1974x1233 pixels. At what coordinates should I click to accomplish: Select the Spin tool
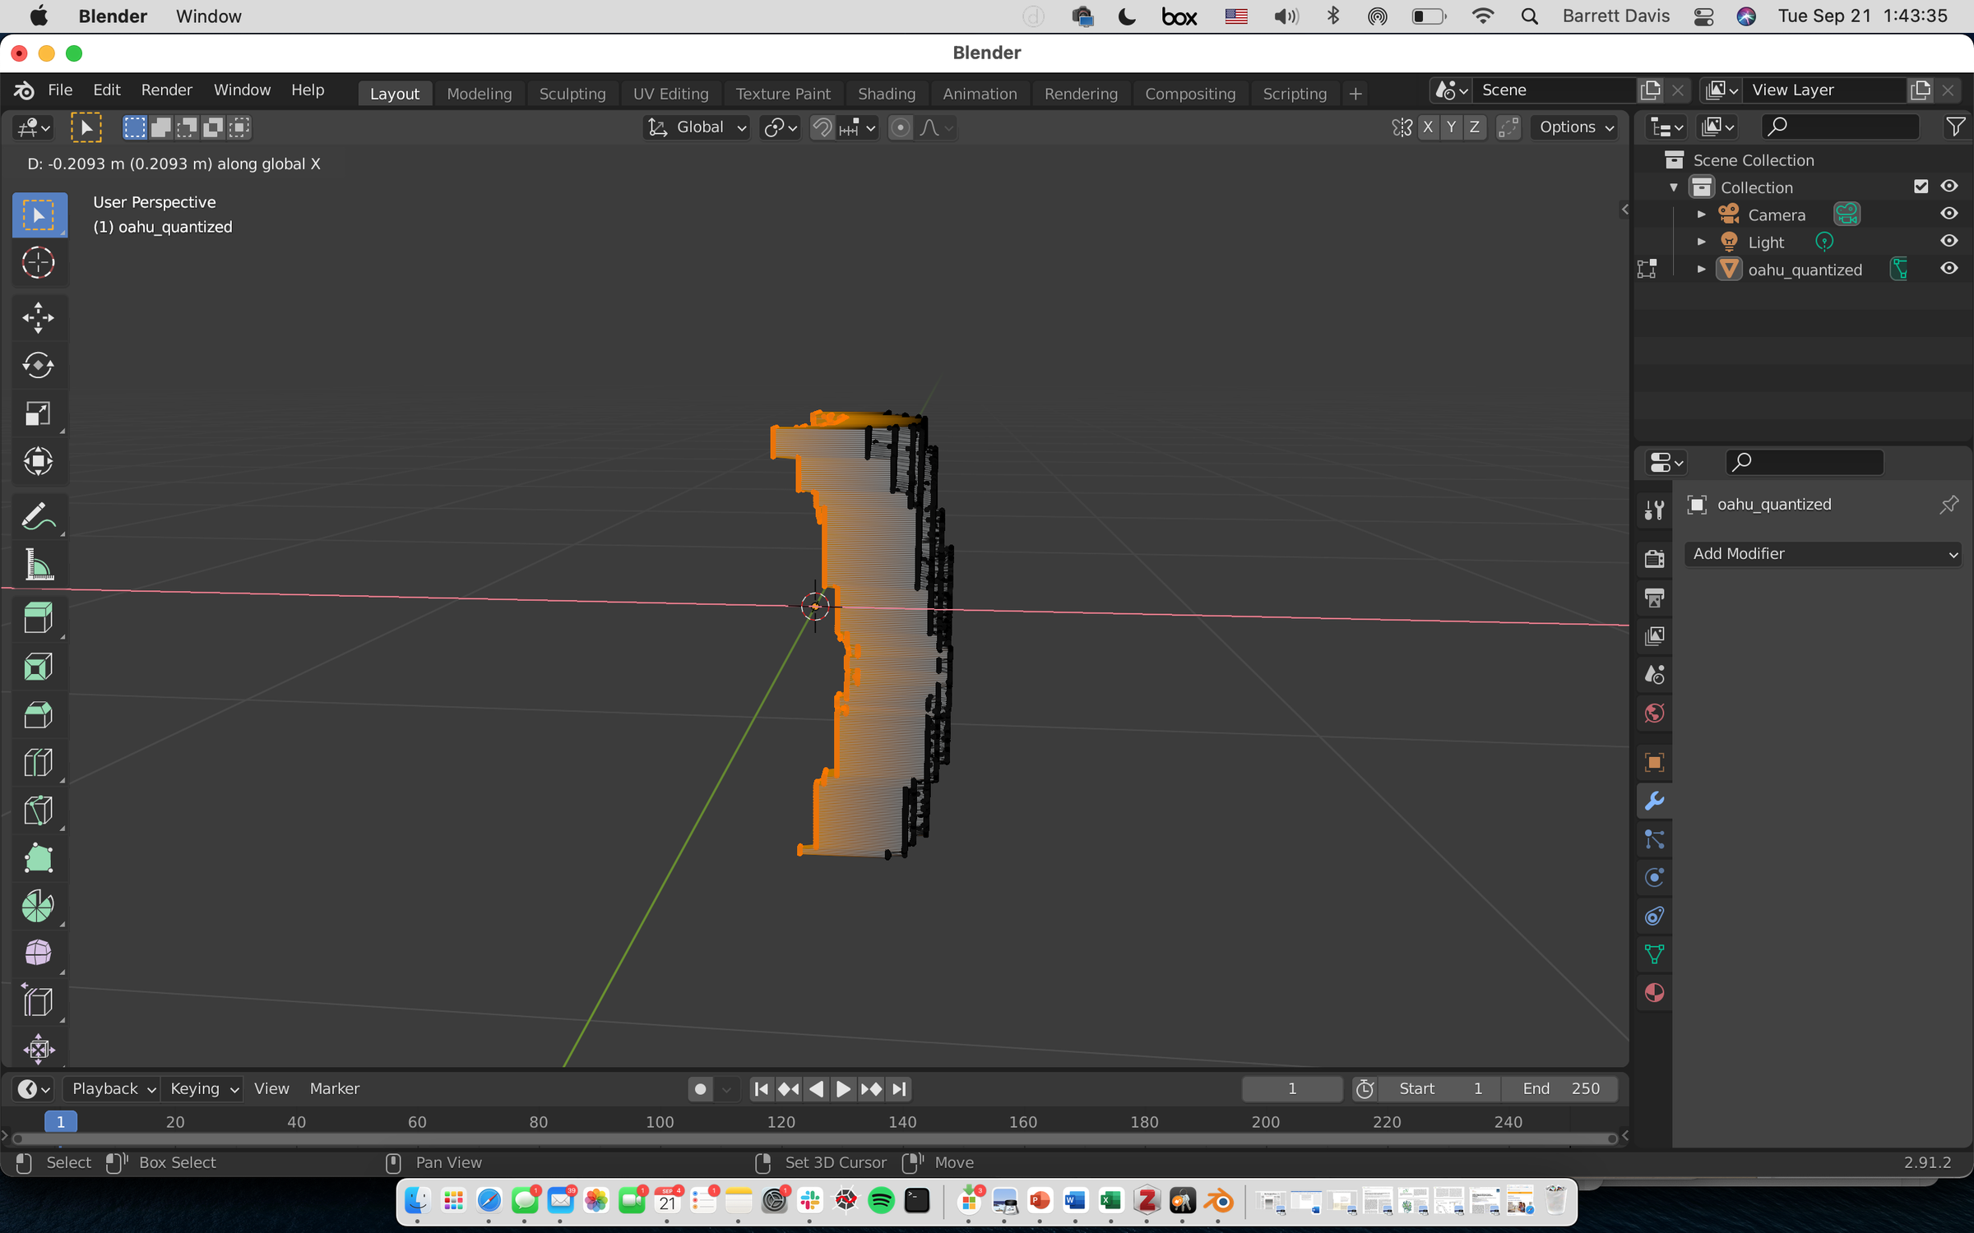coord(39,906)
